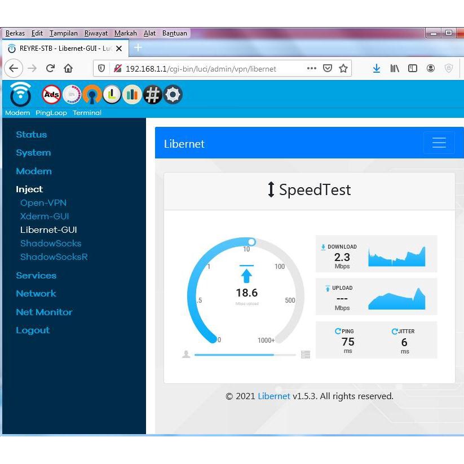Toggle the Libernet hamburger menu
The image size is (464, 464).
(439, 143)
